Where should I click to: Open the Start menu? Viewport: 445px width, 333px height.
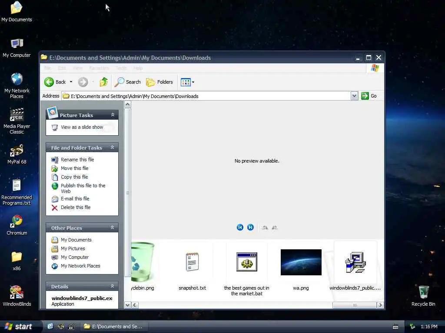[19, 326]
